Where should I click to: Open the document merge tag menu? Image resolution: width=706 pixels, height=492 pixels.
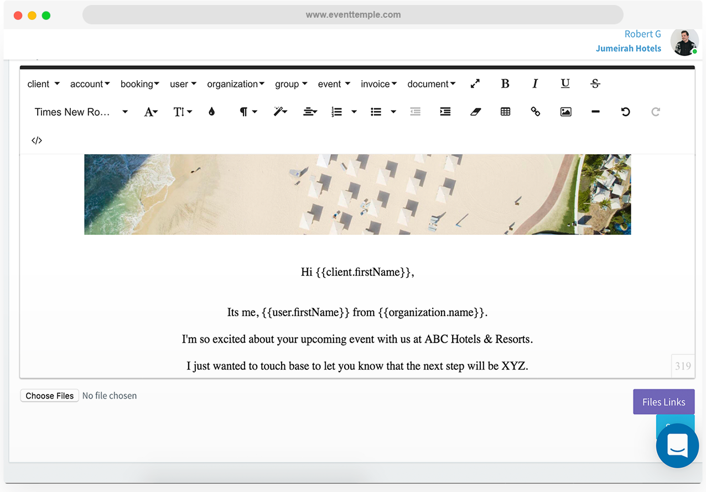pos(432,84)
